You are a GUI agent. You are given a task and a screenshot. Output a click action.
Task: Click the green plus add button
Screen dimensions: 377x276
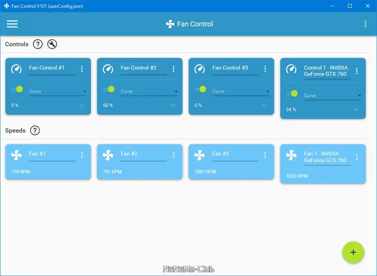[353, 252]
